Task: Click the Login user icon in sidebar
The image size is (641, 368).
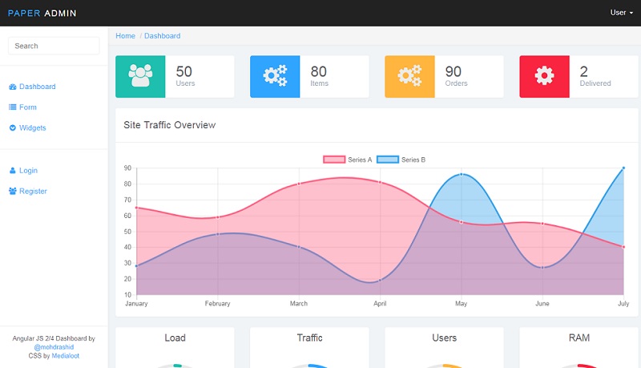Action: [x=13, y=171]
